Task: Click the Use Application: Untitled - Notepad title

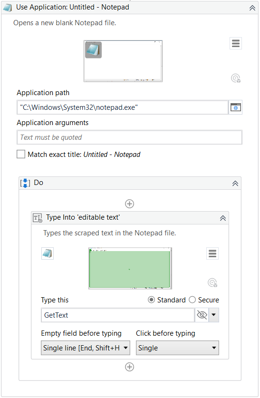Action: (x=73, y=7)
